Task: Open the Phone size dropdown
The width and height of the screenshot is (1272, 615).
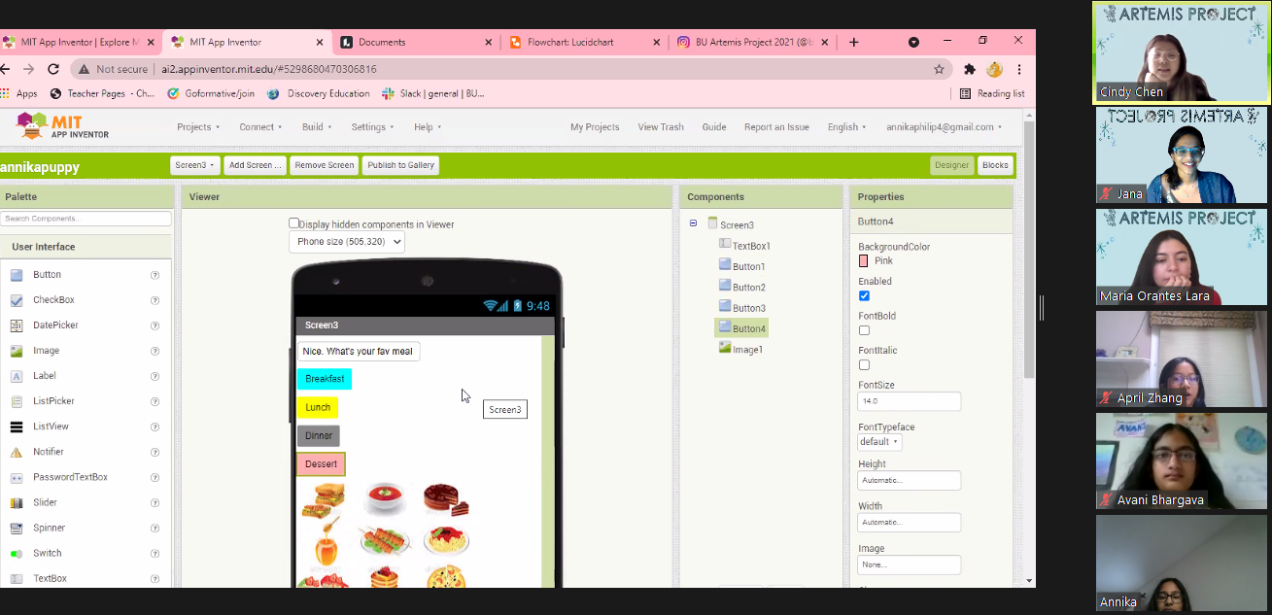Action: click(347, 242)
